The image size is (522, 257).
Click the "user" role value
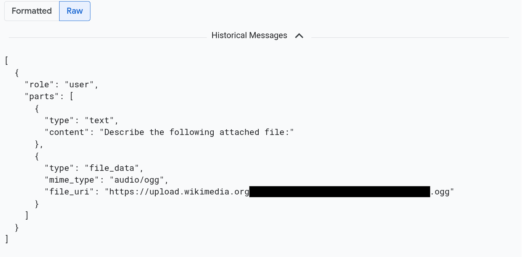[x=79, y=85]
